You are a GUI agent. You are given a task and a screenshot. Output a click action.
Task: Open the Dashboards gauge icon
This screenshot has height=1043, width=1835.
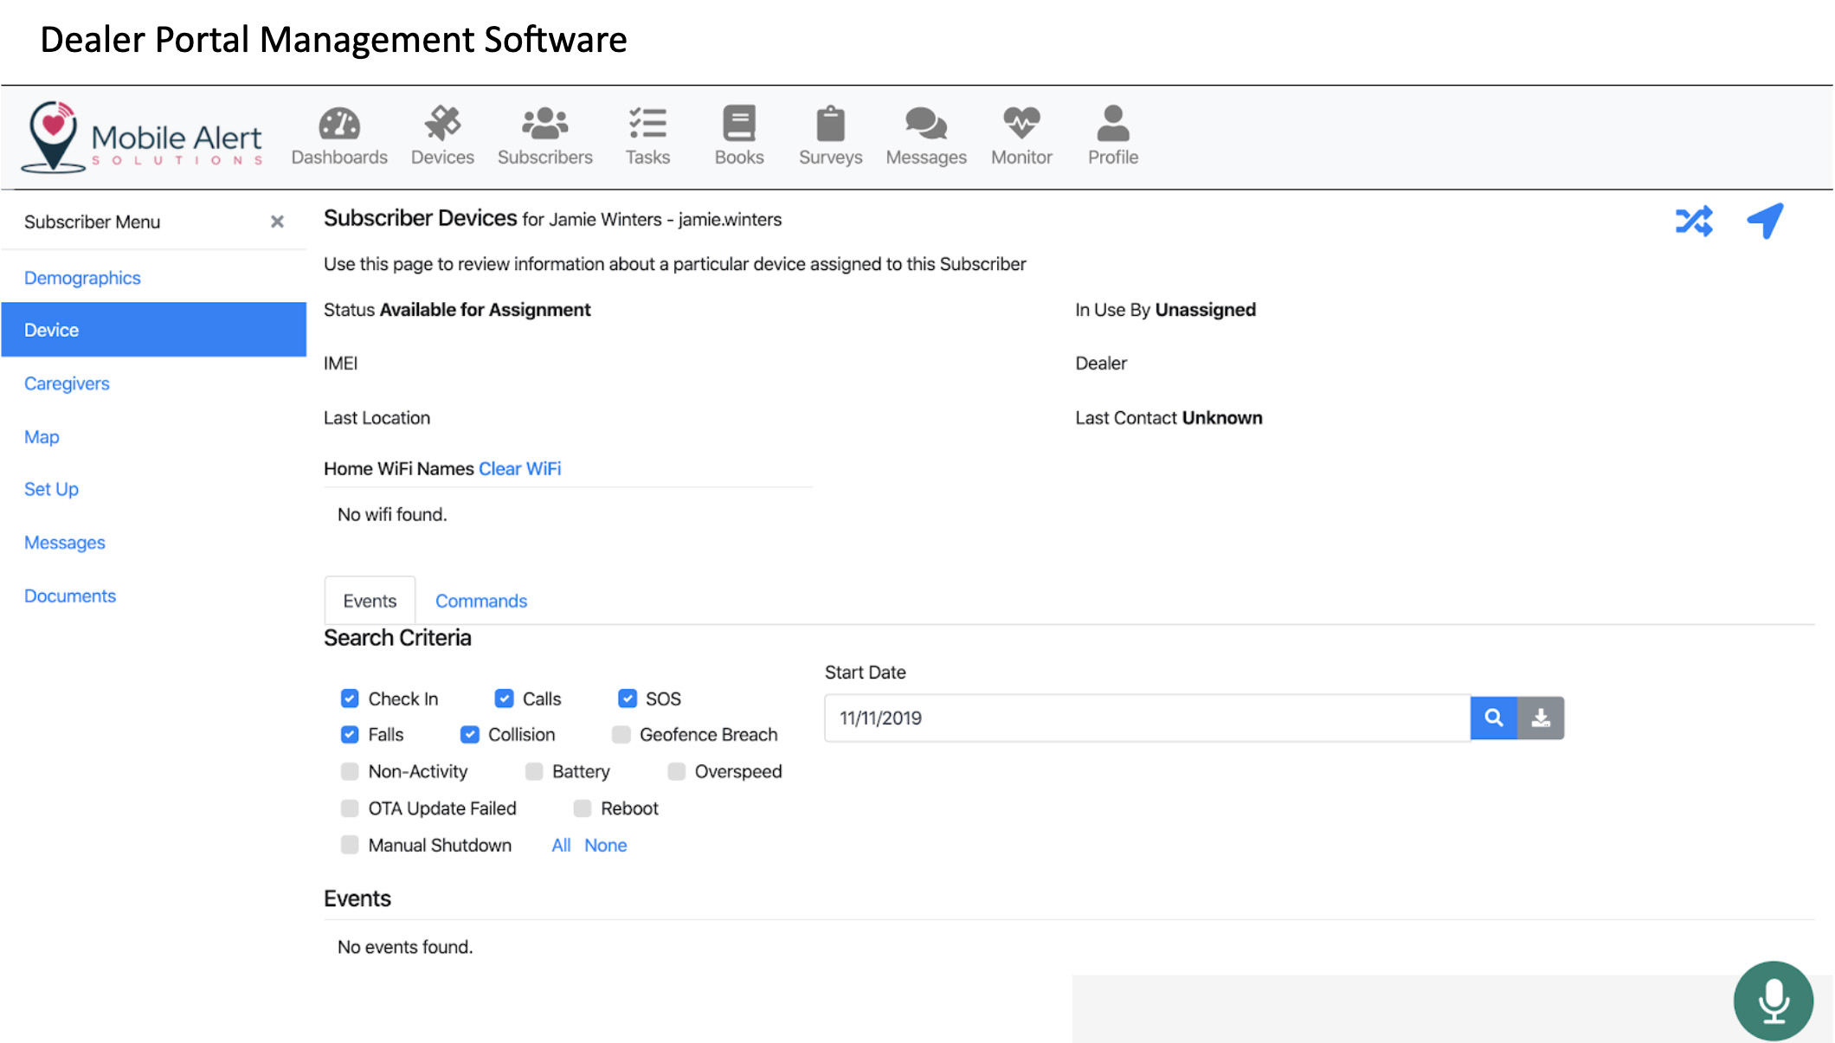pyautogui.click(x=339, y=125)
